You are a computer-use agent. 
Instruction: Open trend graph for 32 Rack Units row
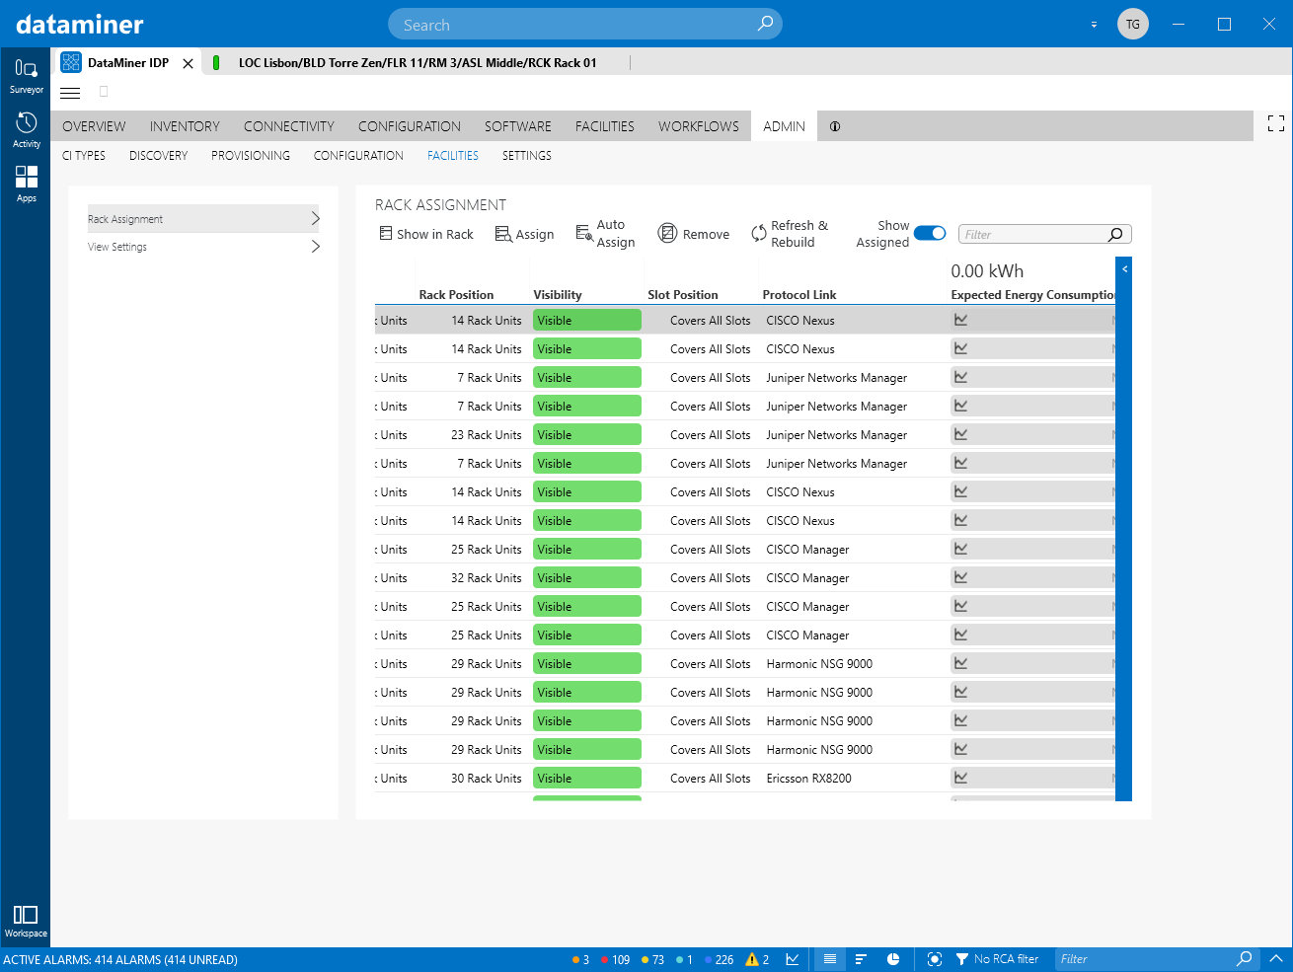pyautogui.click(x=960, y=577)
